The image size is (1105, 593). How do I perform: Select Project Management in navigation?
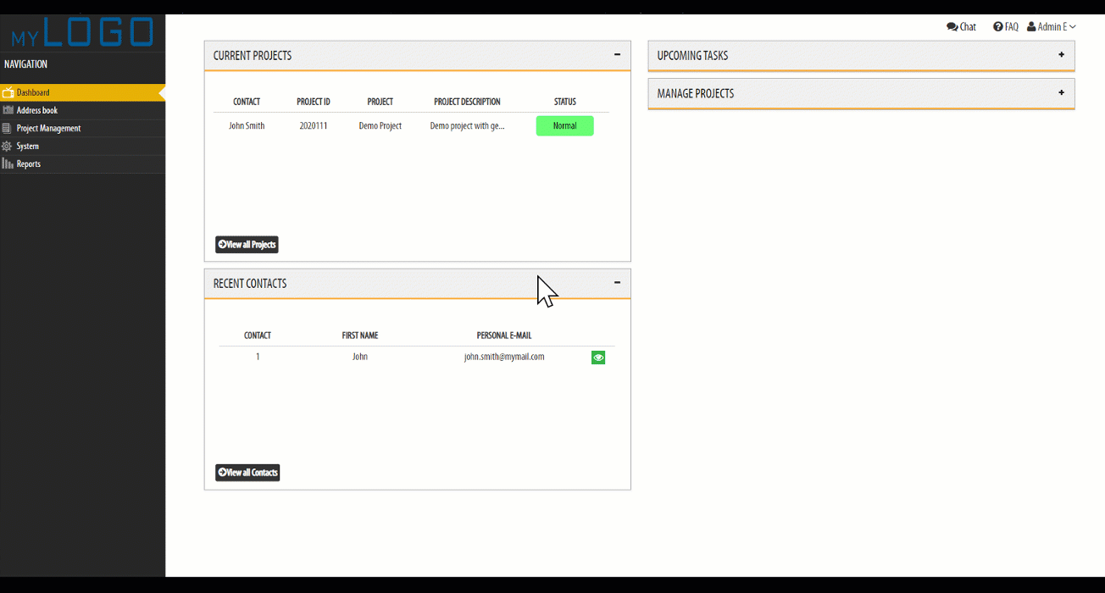[x=48, y=128]
